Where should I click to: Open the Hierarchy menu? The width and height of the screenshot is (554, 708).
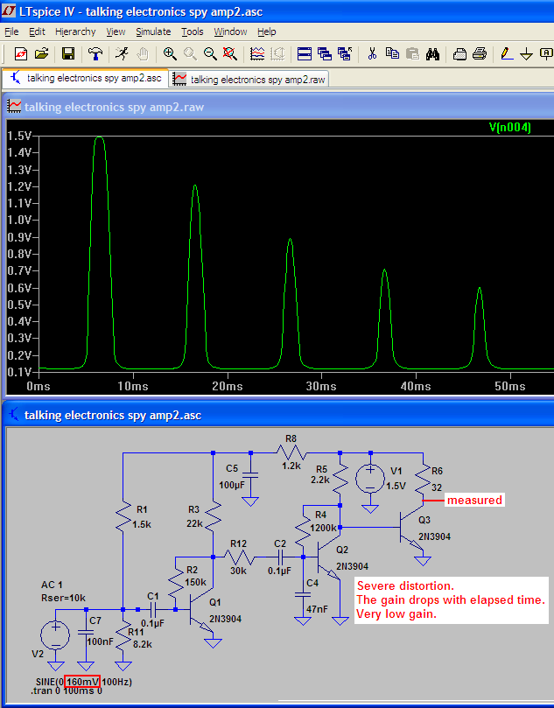[x=75, y=32]
